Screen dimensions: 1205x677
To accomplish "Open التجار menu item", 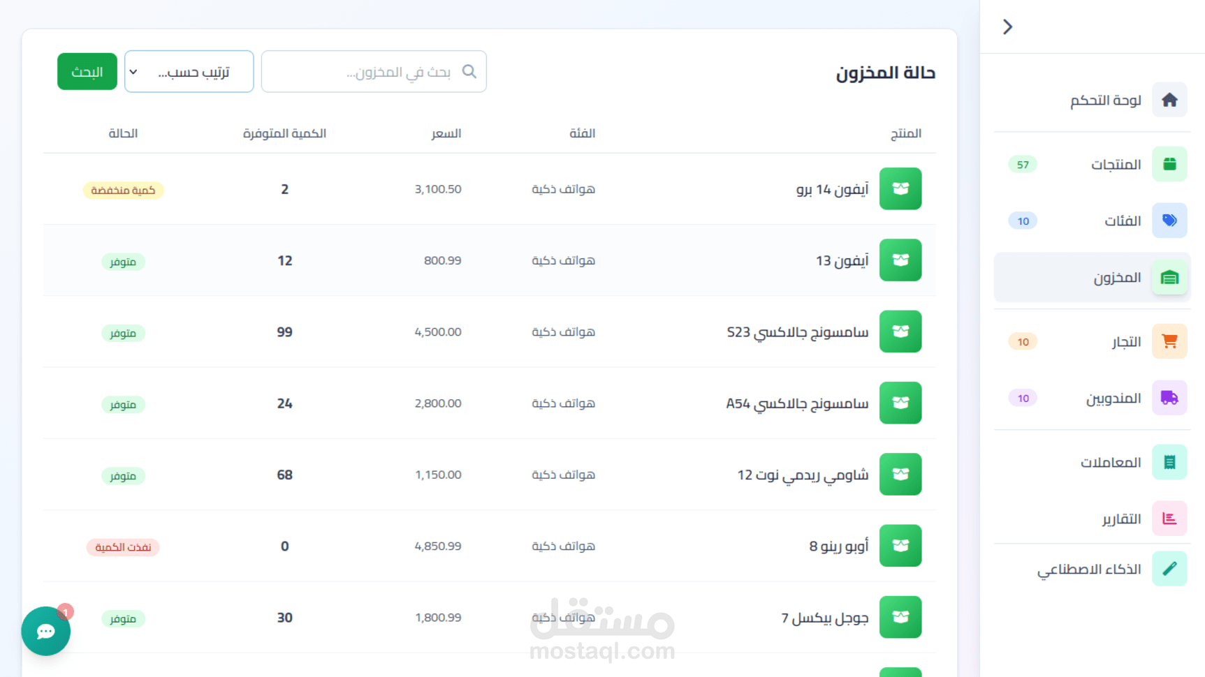I will click(1093, 341).
